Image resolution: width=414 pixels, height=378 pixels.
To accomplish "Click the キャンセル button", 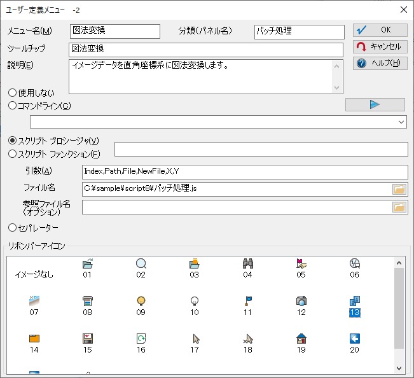I will click(380, 46).
